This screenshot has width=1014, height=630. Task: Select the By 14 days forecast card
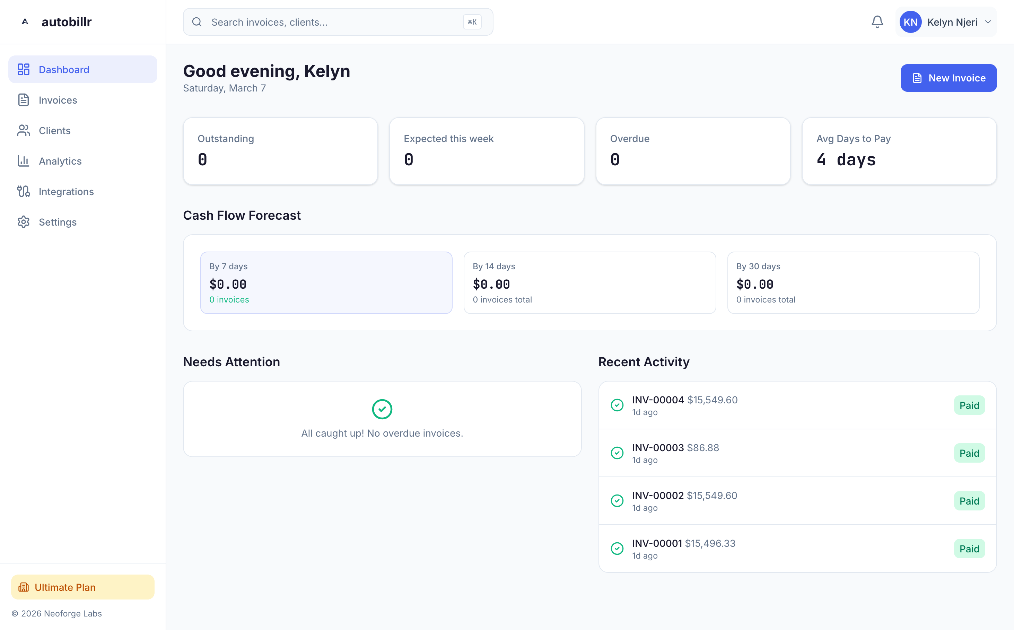589,282
